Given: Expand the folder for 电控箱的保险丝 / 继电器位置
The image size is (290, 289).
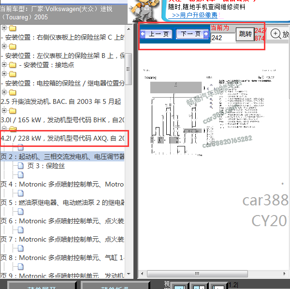Looking at the screenshot, I should point(4,74).
